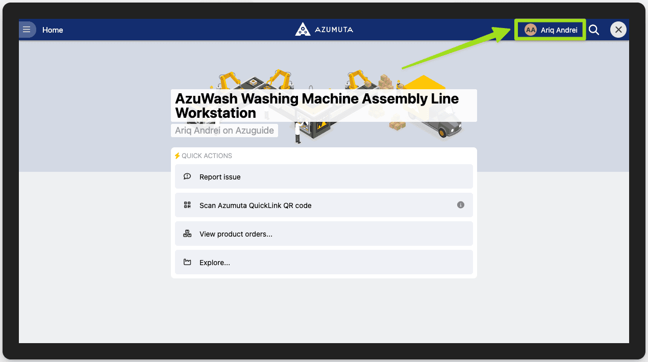Click the Report issue speech bubble icon

tap(187, 176)
